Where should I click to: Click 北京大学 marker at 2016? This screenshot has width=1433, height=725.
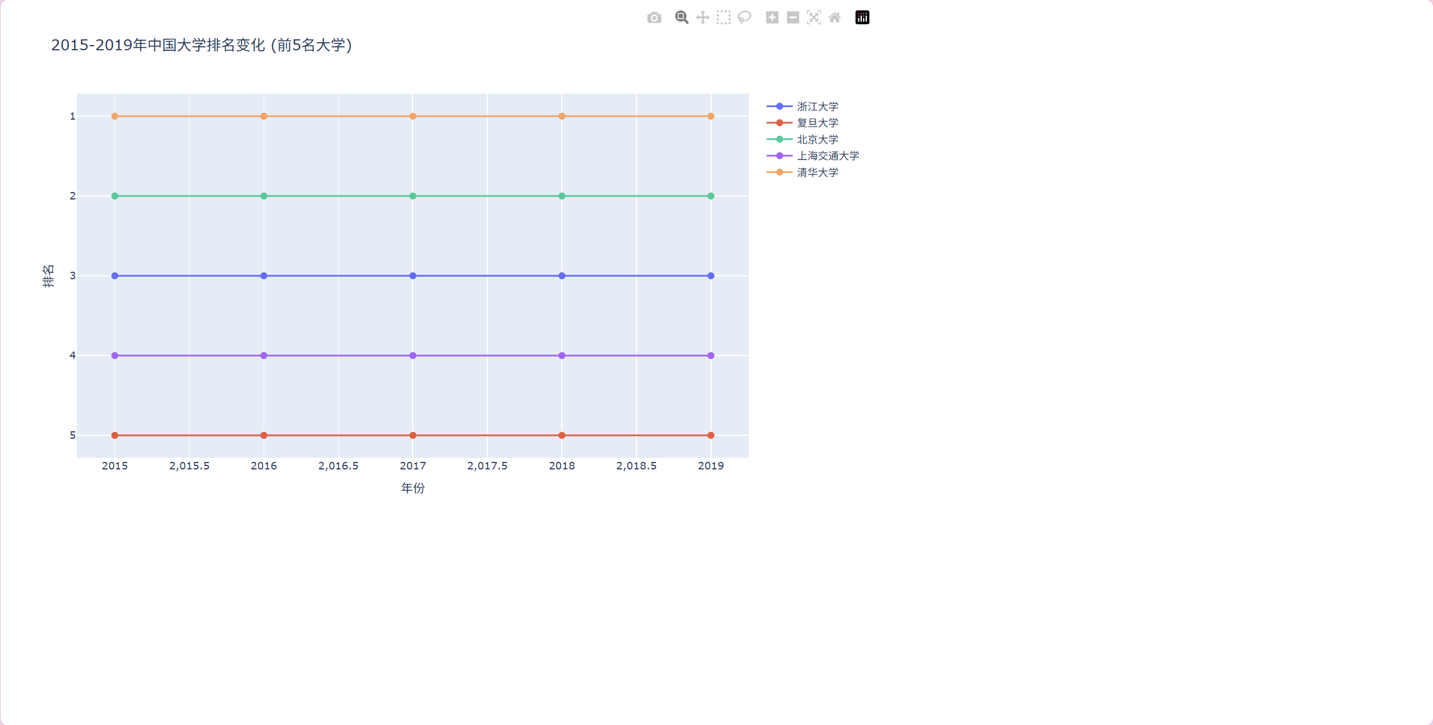264,196
